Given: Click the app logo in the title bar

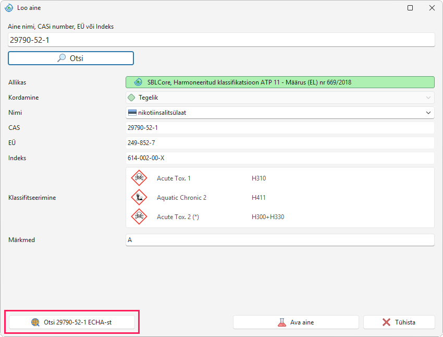Looking at the screenshot, I should click(x=9, y=8).
